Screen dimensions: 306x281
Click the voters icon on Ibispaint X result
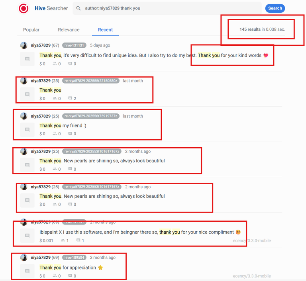(63, 240)
